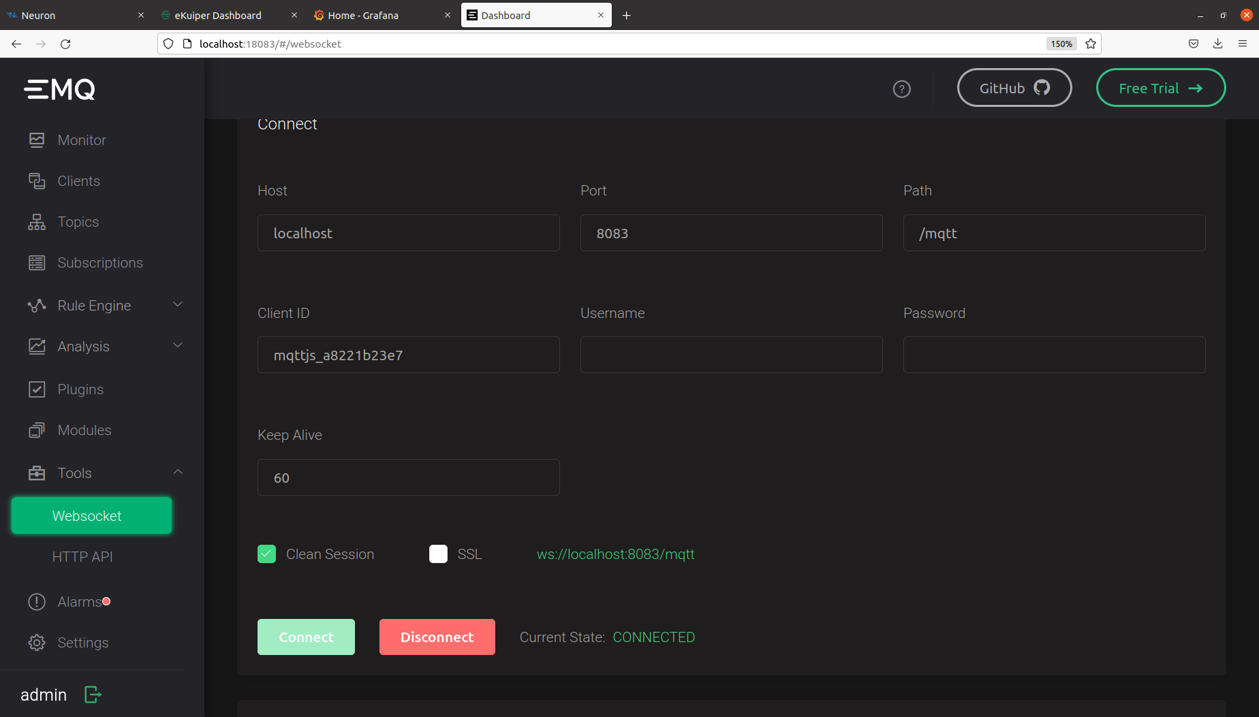The image size is (1259, 717).
Task: Open the Settings page
Action: point(83,643)
